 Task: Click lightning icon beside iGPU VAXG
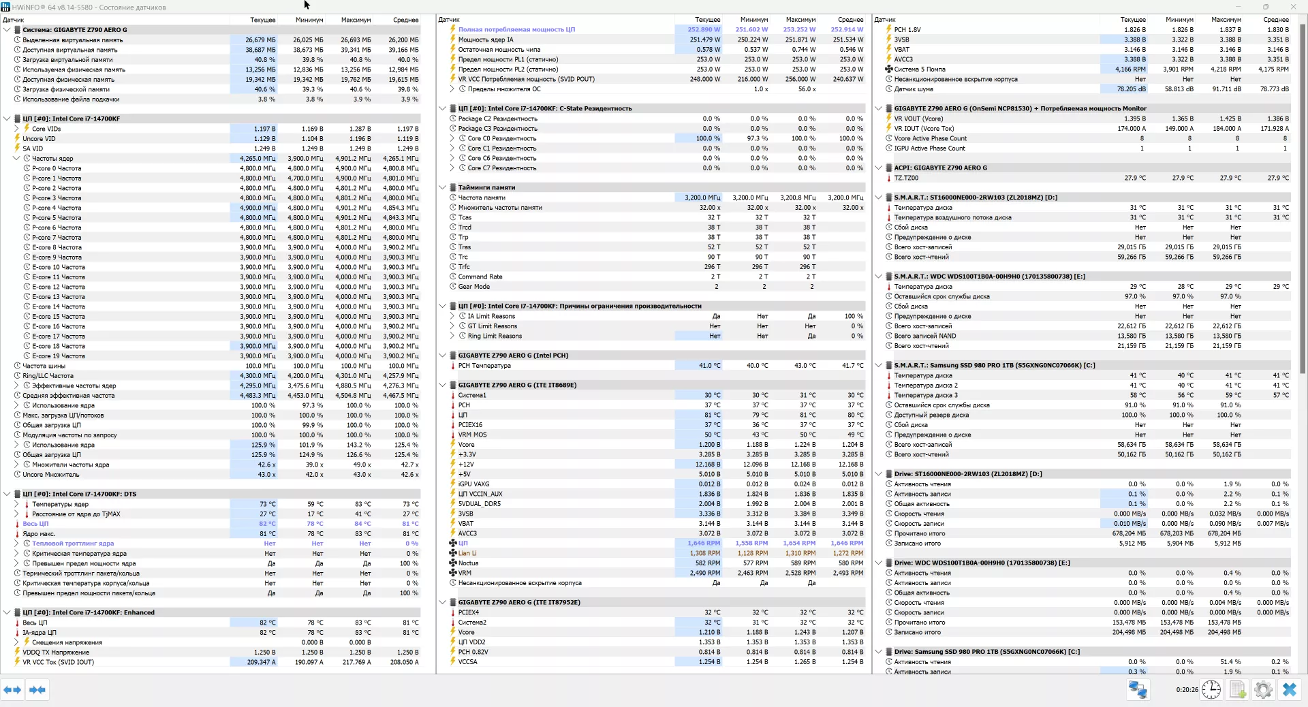(452, 484)
